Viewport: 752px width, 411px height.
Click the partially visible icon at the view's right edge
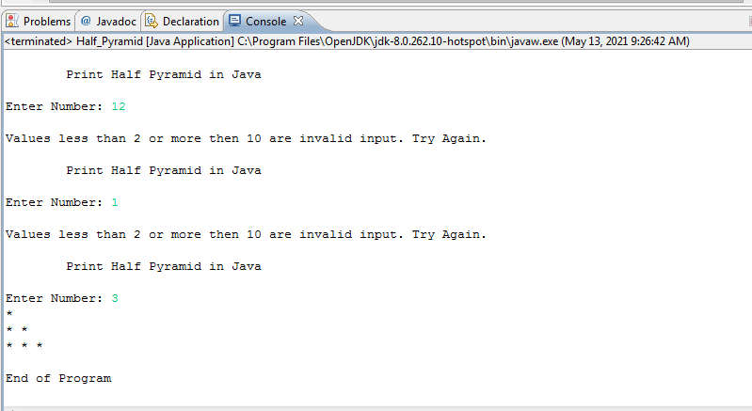click(750, 21)
